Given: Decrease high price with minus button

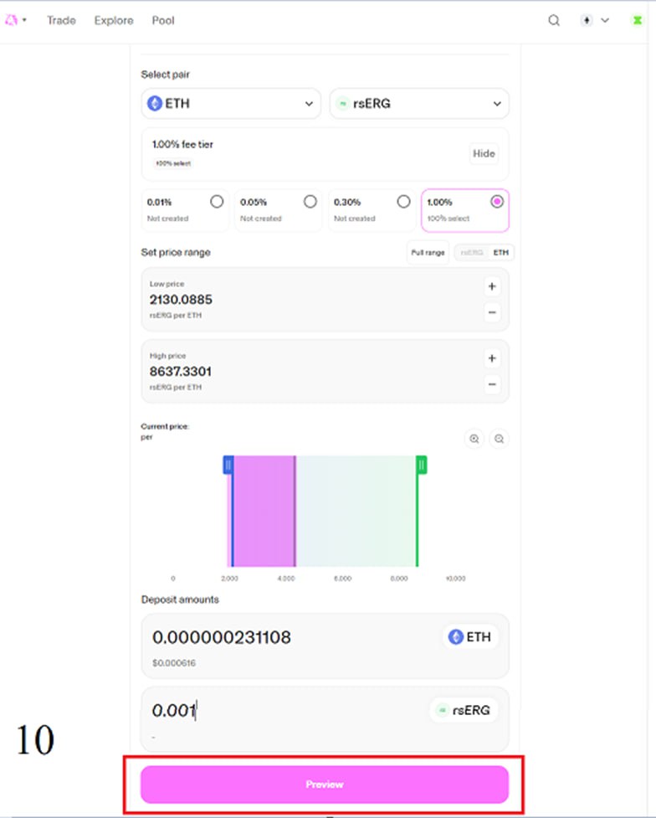Looking at the screenshot, I should click(492, 385).
